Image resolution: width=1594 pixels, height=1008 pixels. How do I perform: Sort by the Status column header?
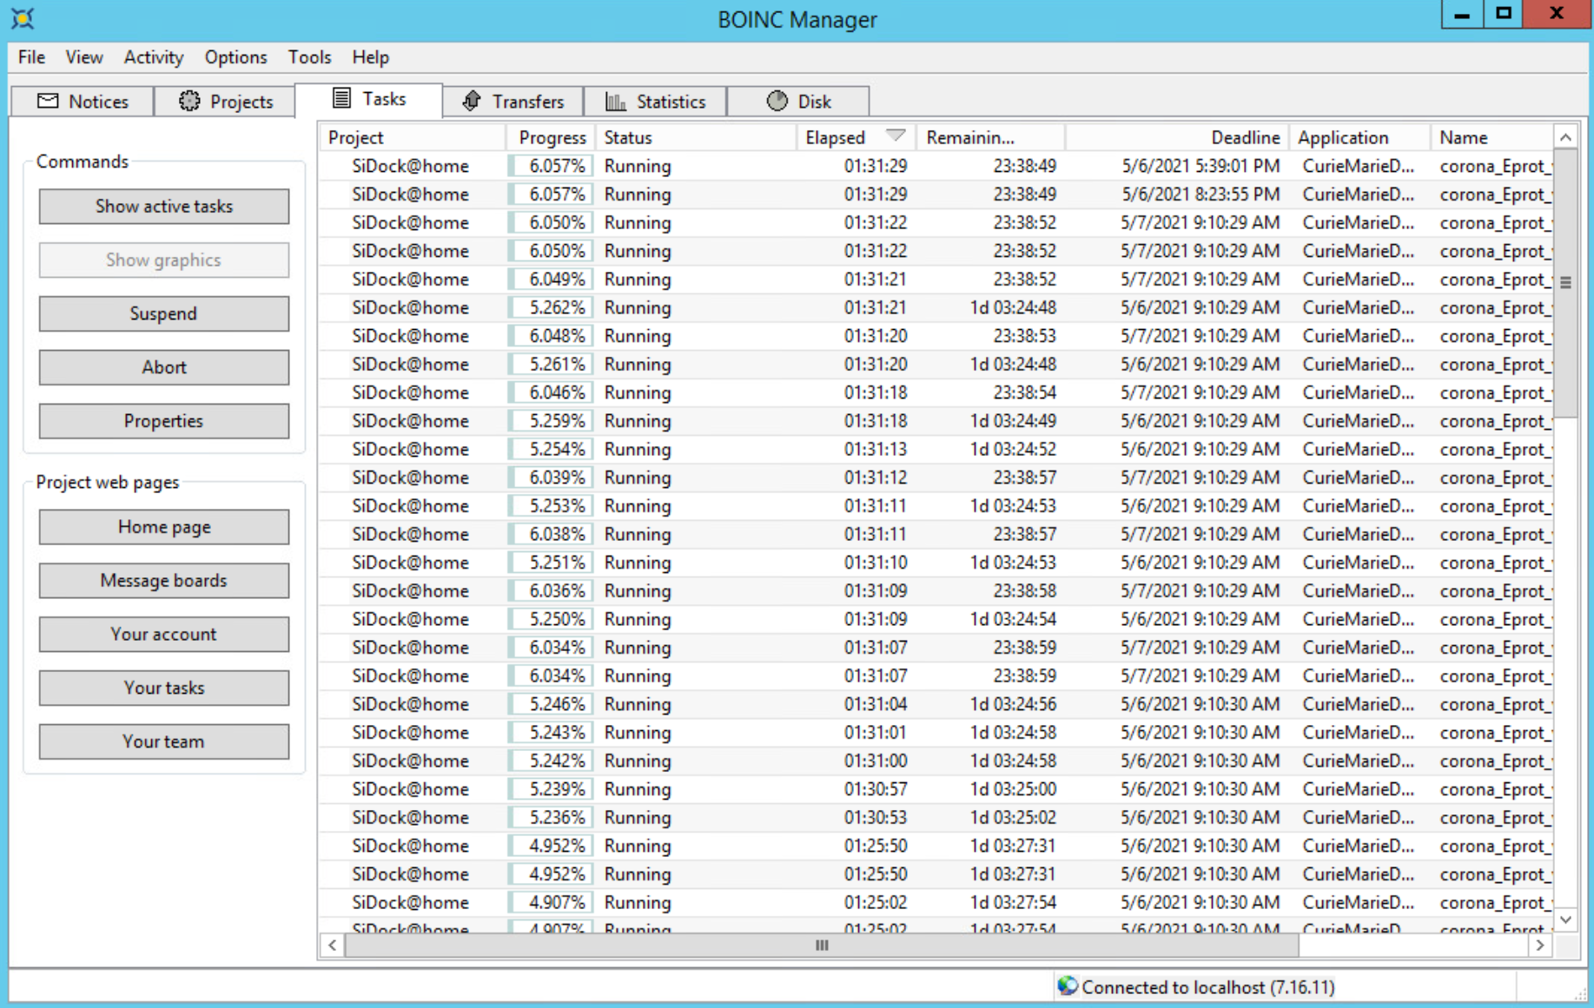pyautogui.click(x=696, y=137)
